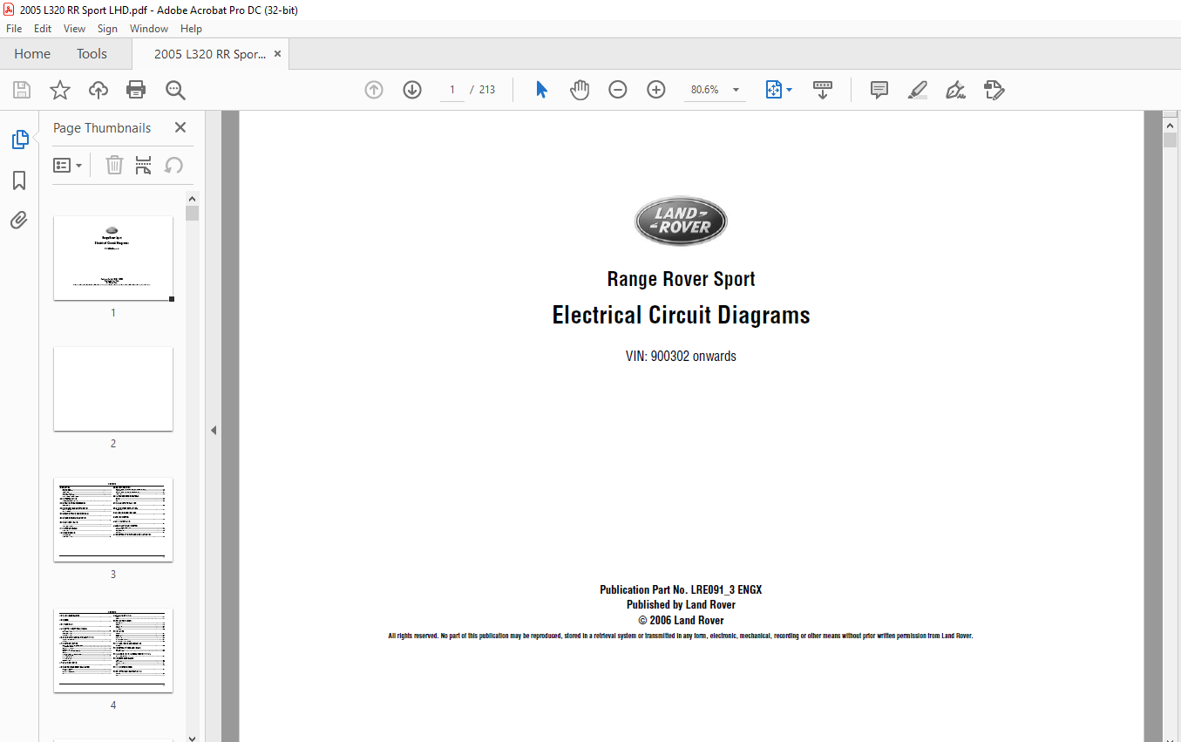Go to the next page arrow

tap(412, 90)
